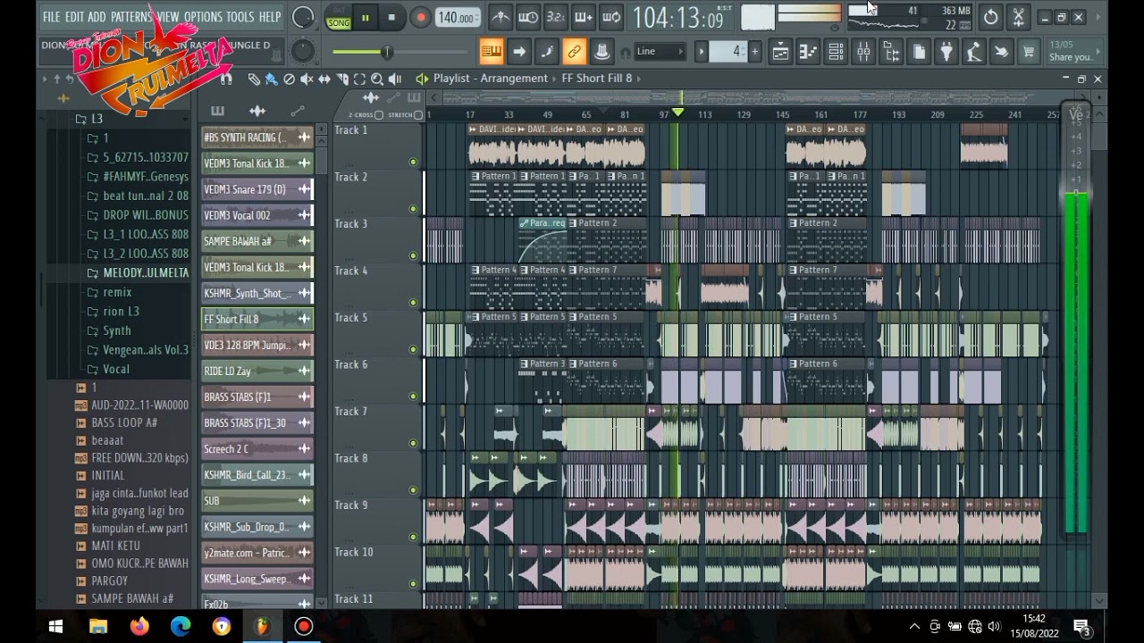Viewport: 1144px width, 643px height.
Task: Click the wait for input icon
Action: [529, 17]
